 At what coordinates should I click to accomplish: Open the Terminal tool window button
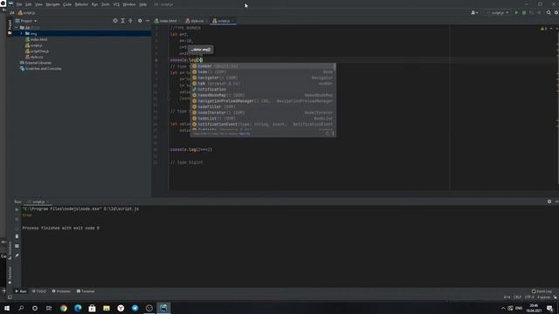pos(86,291)
